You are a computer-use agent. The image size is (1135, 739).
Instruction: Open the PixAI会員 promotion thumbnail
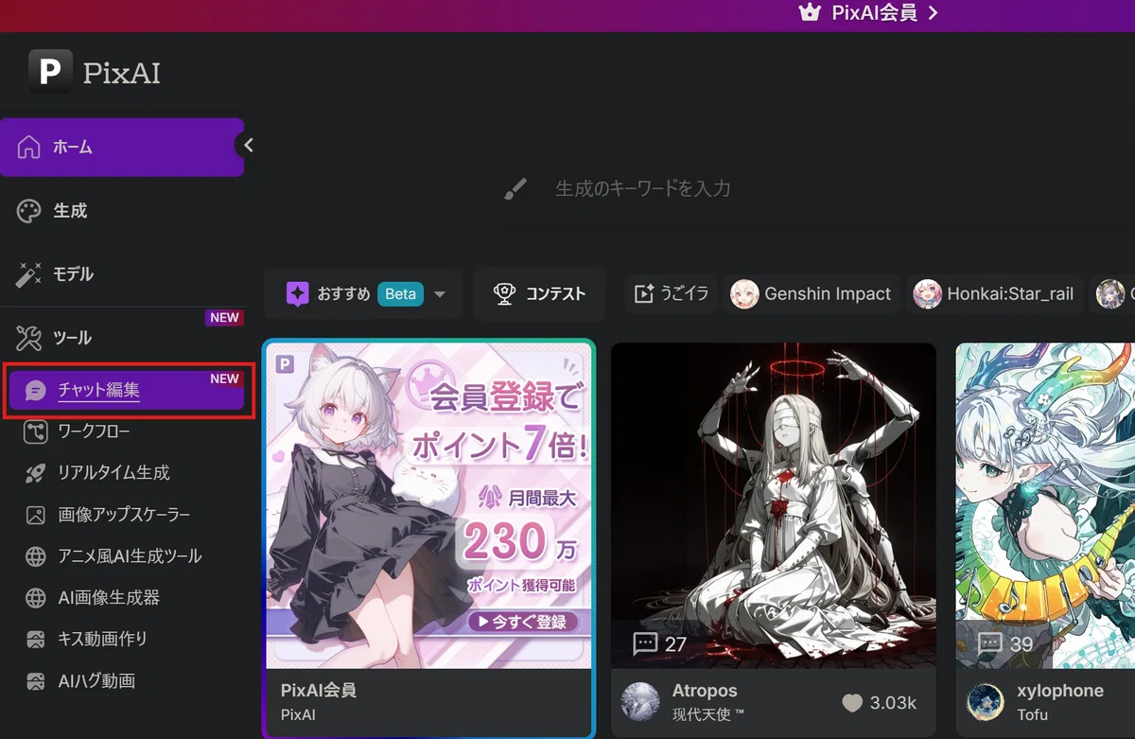(x=428, y=505)
